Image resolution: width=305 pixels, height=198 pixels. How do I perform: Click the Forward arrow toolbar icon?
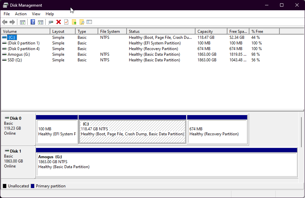pos(12,22)
